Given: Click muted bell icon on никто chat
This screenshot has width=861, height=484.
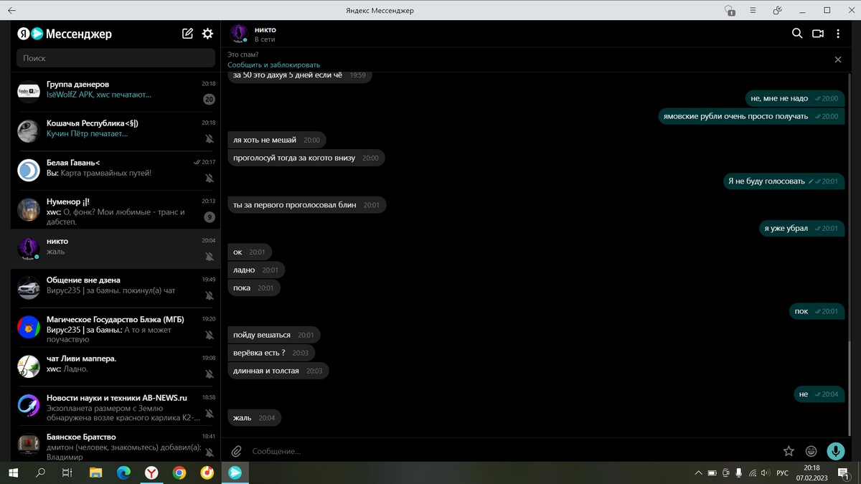Looking at the screenshot, I should [210, 257].
